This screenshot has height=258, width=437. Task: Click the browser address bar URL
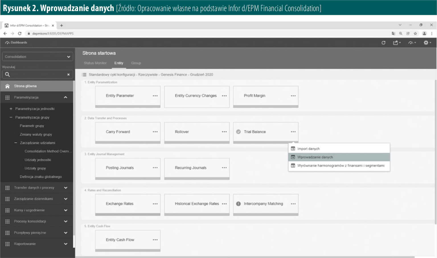[x=53, y=33]
